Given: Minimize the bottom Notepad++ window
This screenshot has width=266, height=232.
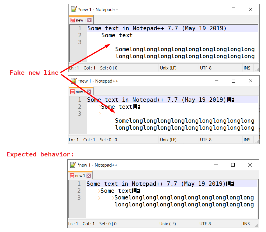Looking at the screenshot, I should coord(216,165).
